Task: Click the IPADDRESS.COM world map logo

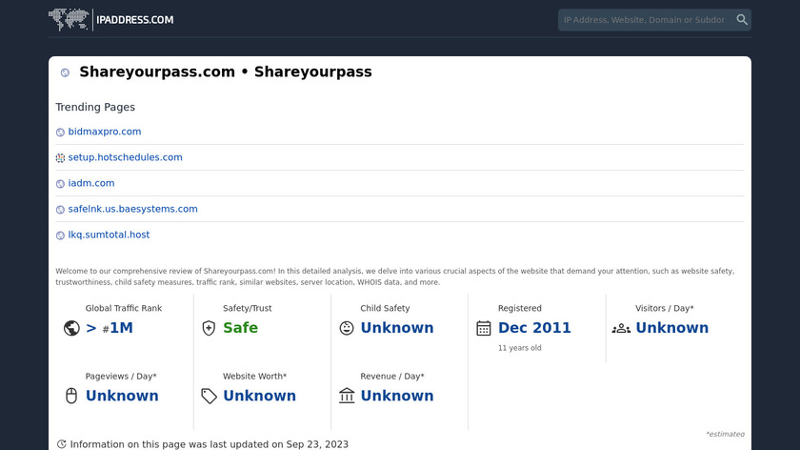Action: pos(69,20)
